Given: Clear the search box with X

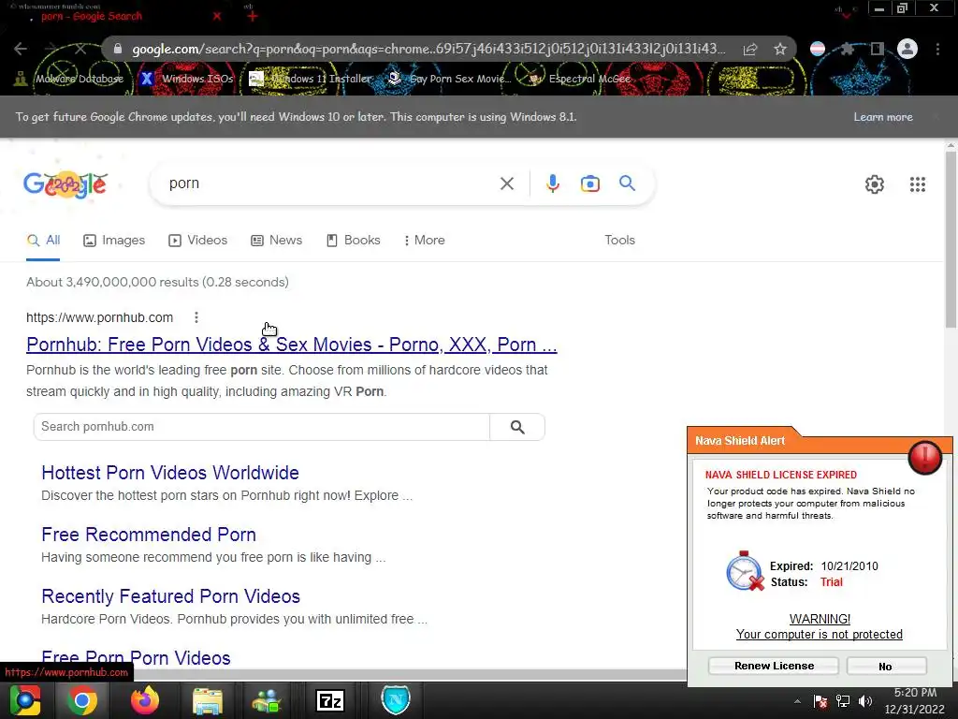Looking at the screenshot, I should pos(506,183).
